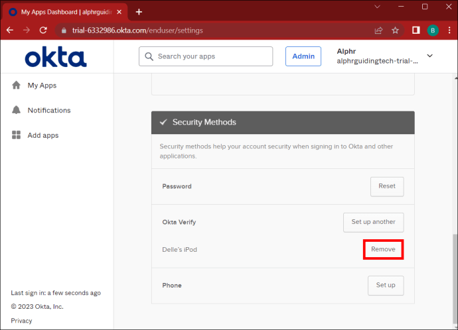Open the browser side panel icon
This screenshot has width=458, height=330.
(x=416, y=30)
